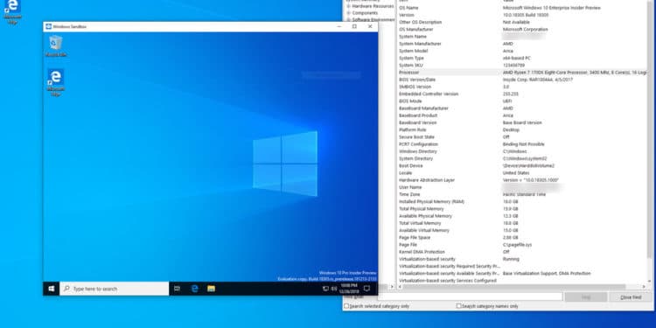
Task: Select the Total Virtual Memory row
Action: (522, 223)
